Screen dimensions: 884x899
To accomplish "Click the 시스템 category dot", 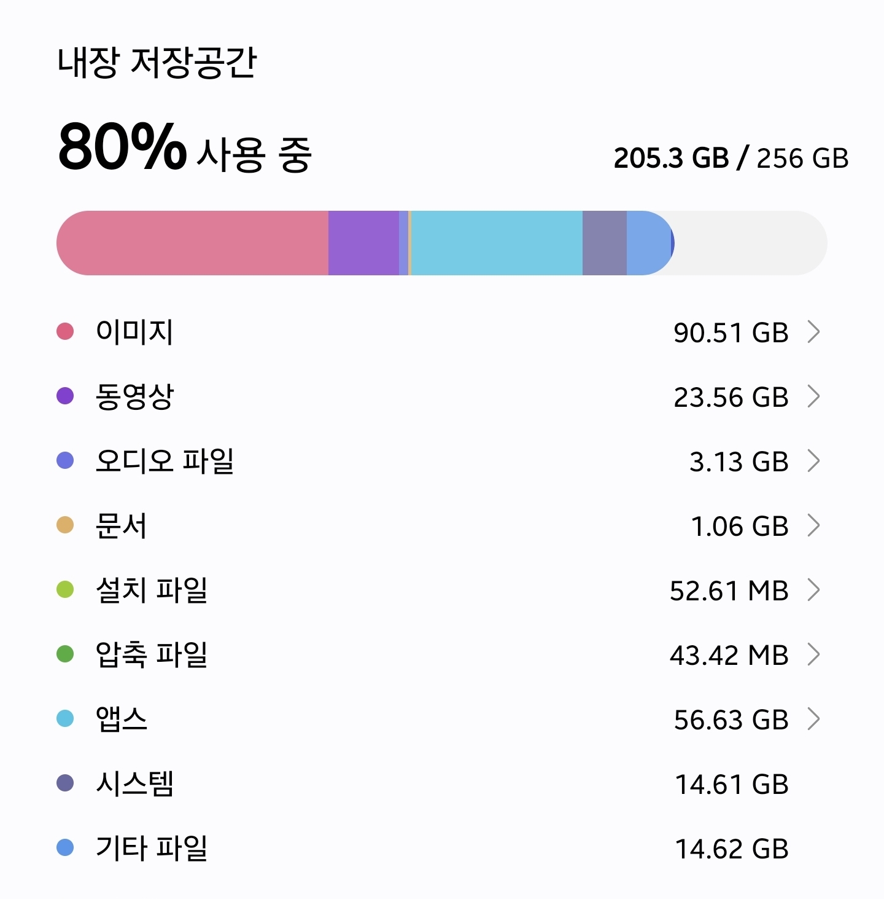I will (65, 783).
